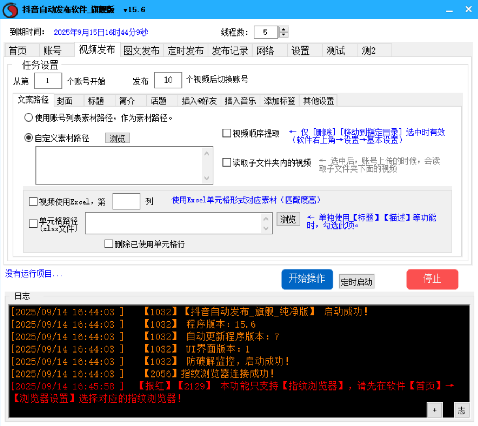
Task: Click the app logo icon in title bar
Action: tap(10, 10)
